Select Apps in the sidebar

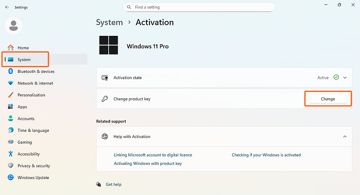pos(22,107)
